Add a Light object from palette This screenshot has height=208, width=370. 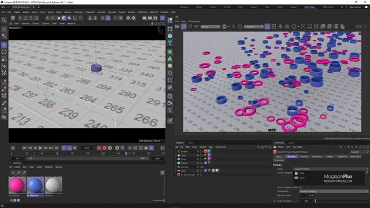(x=170, y=110)
